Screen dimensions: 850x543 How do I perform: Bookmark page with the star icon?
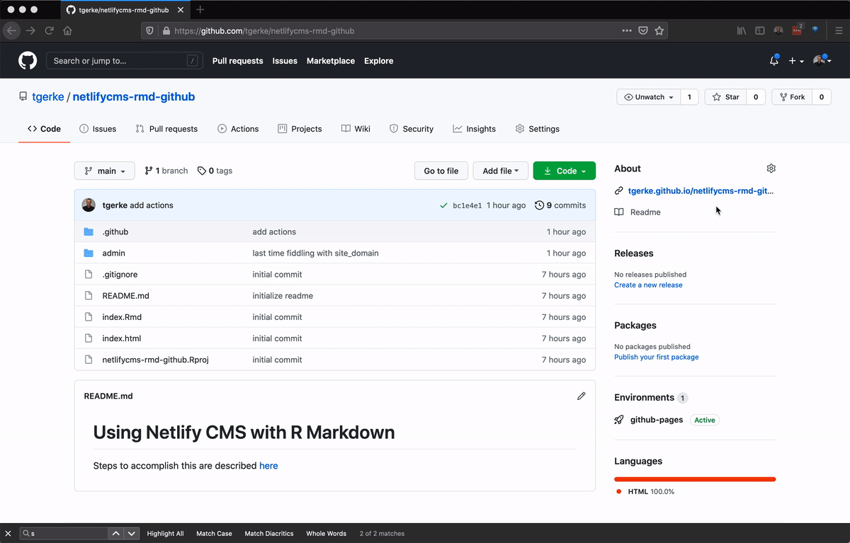click(659, 30)
